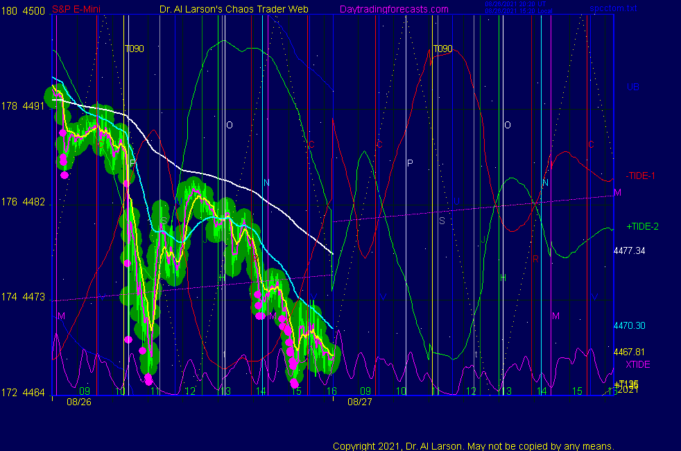Click the '09' hour label of the 08/27 session
The width and height of the screenshot is (681, 451).
pos(365,391)
